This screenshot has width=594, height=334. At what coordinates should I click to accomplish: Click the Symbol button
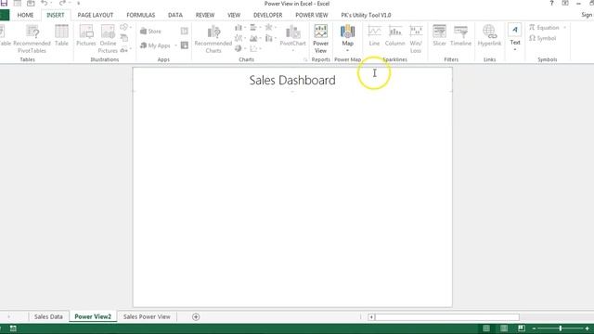(542, 38)
